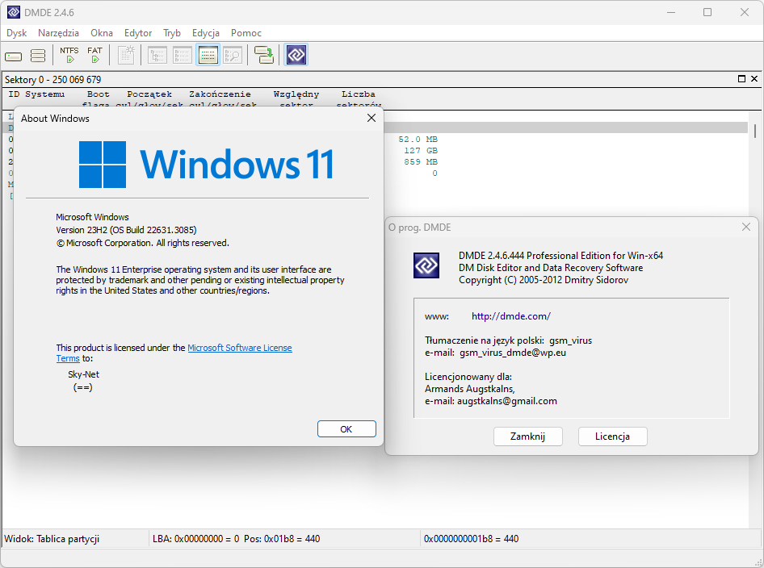
Task: Click the 'Boot' column header
Action: tap(99, 94)
